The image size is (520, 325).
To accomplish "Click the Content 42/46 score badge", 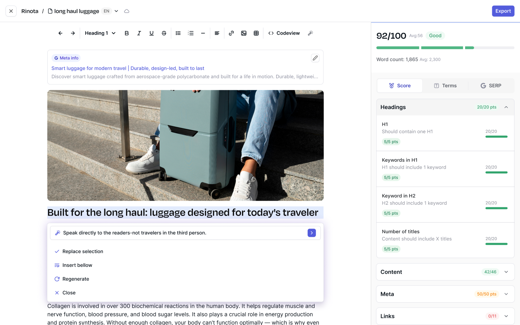I will 490,272.
